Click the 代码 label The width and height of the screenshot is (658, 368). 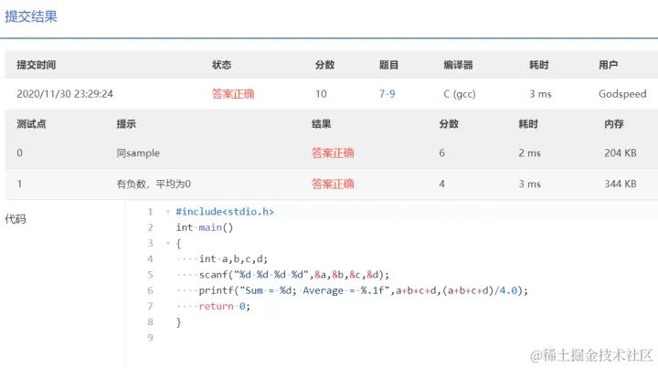16,219
